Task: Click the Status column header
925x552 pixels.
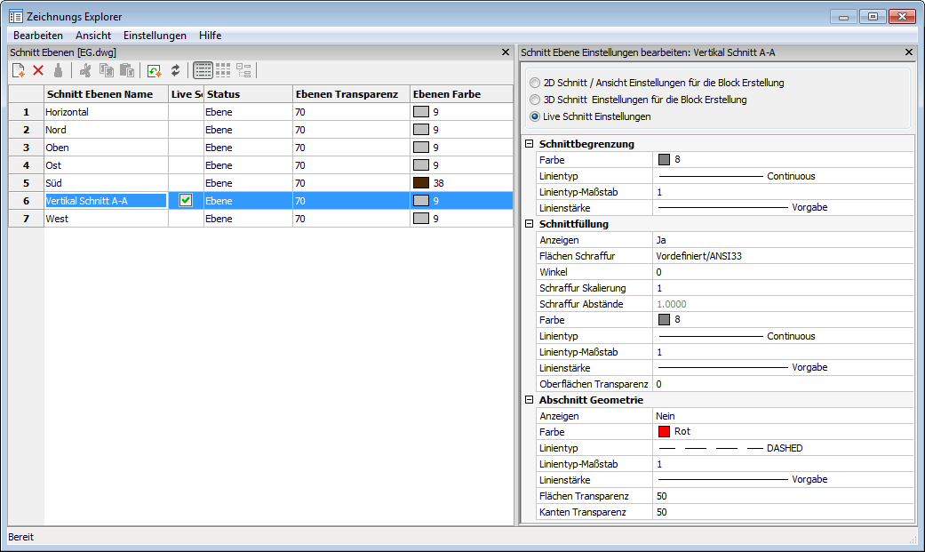Action: click(249, 94)
